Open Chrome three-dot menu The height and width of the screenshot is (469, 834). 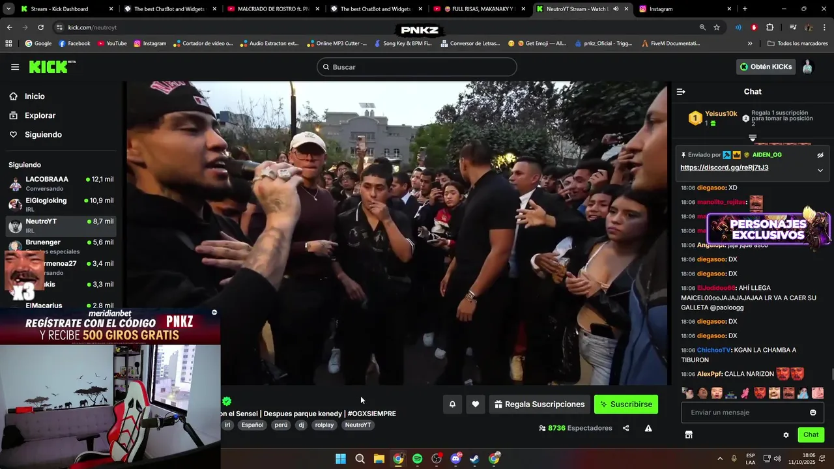click(824, 27)
